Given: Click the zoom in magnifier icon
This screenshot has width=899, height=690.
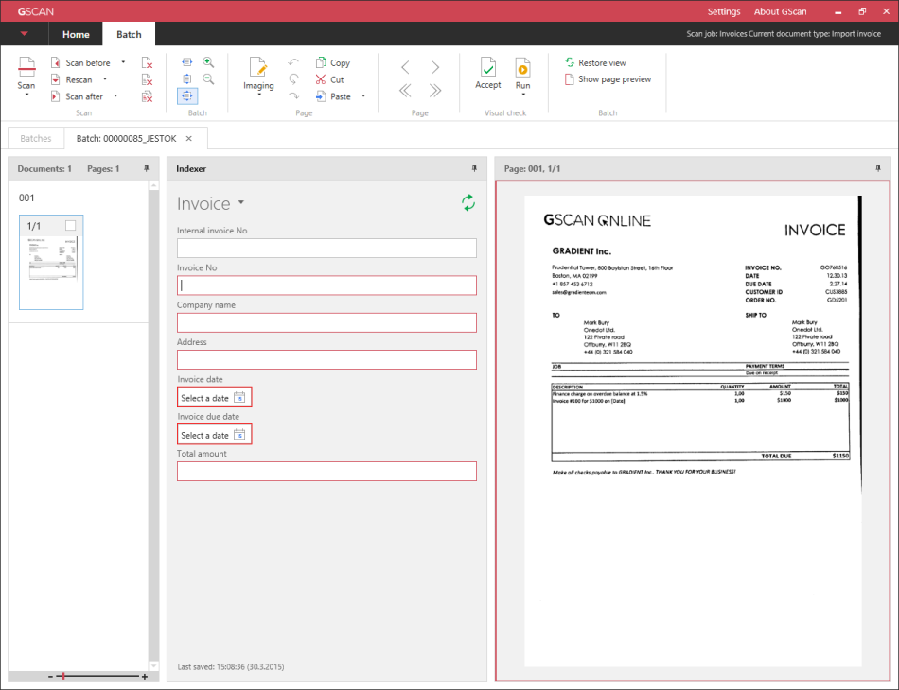Looking at the screenshot, I should (x=208, y=62).
